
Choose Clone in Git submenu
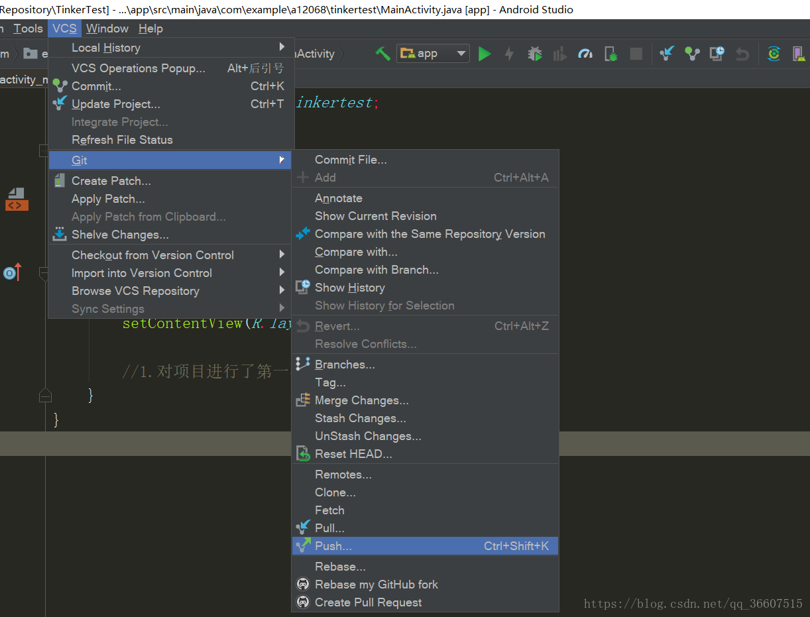426,492
